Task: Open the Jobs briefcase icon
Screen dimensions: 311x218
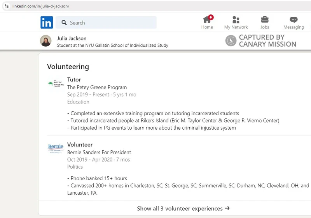Action: (x=265, y=19)
